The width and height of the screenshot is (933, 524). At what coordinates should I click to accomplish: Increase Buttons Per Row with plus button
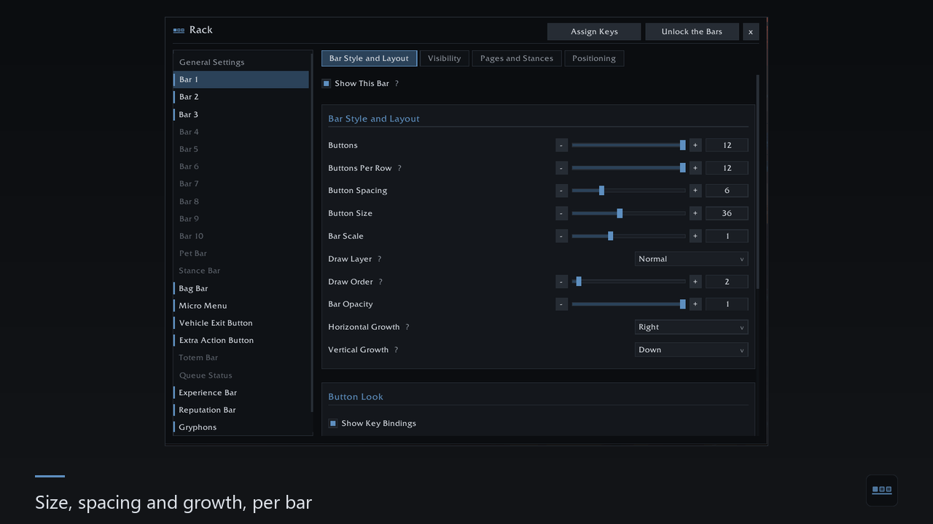[x=695, y=168]
